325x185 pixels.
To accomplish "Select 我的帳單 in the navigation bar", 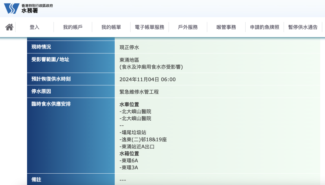I will pyautogui.click(x=111, y=27).
